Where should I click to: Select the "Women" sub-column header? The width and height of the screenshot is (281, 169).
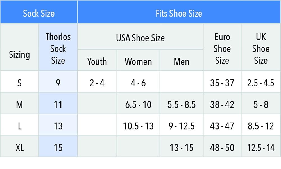coord(138,61)
